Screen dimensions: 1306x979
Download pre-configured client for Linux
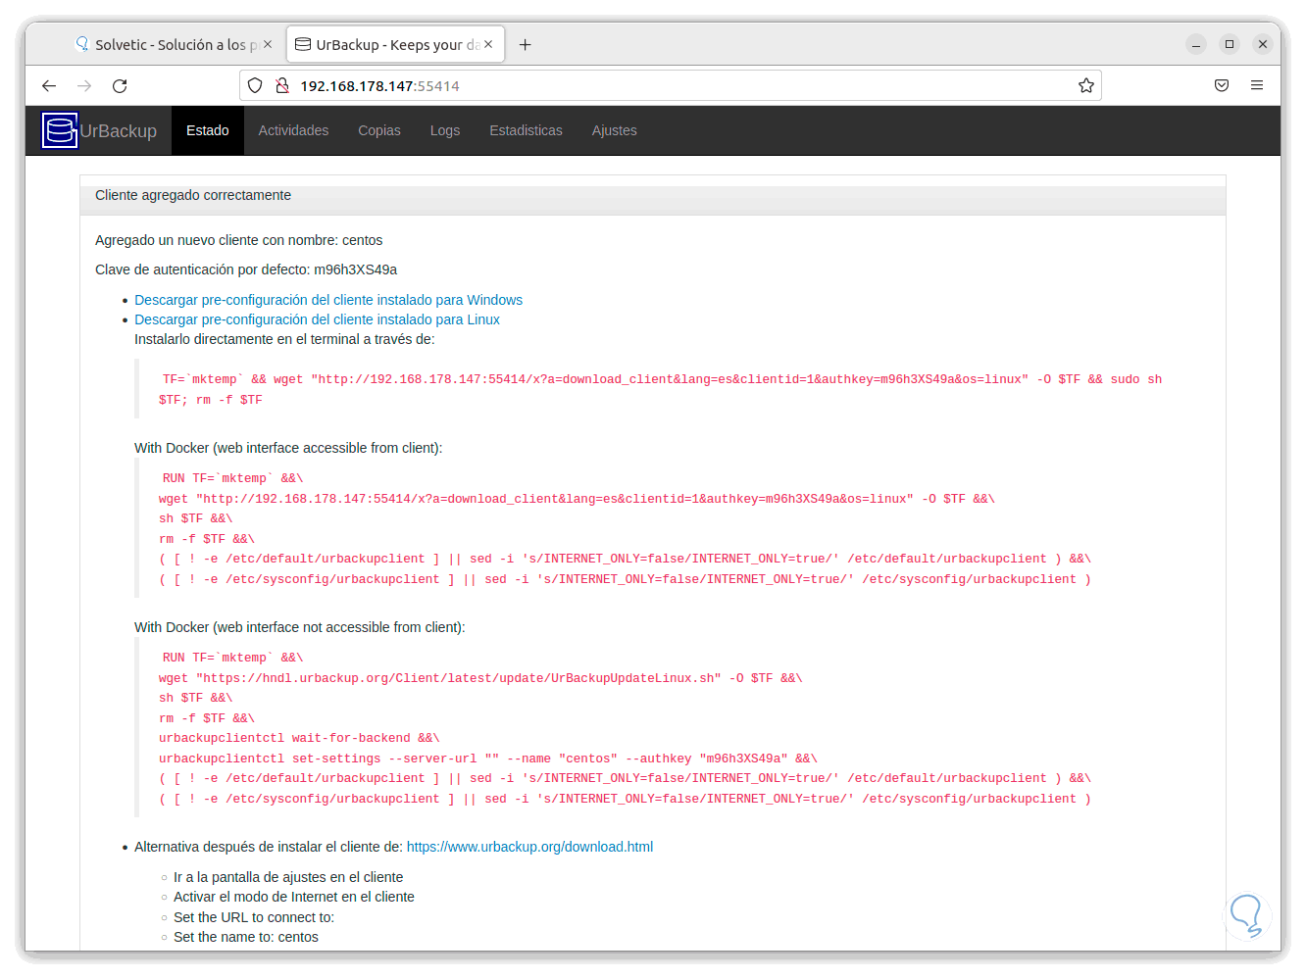317,319
